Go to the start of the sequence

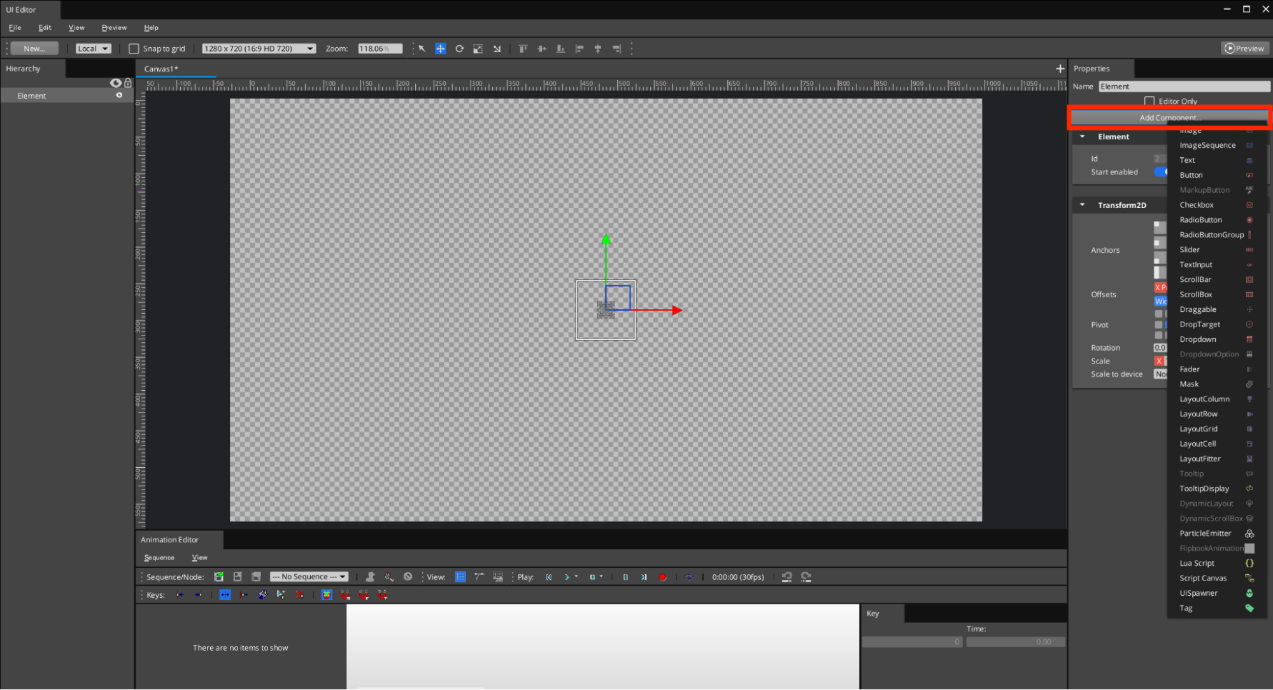(549, 577)
